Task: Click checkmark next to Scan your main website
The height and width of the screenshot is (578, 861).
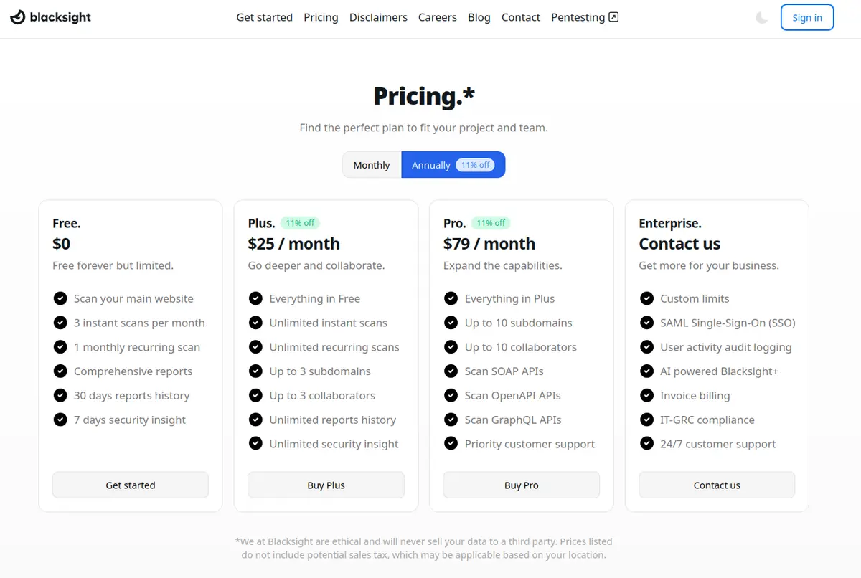Action: tap(60, 298)
